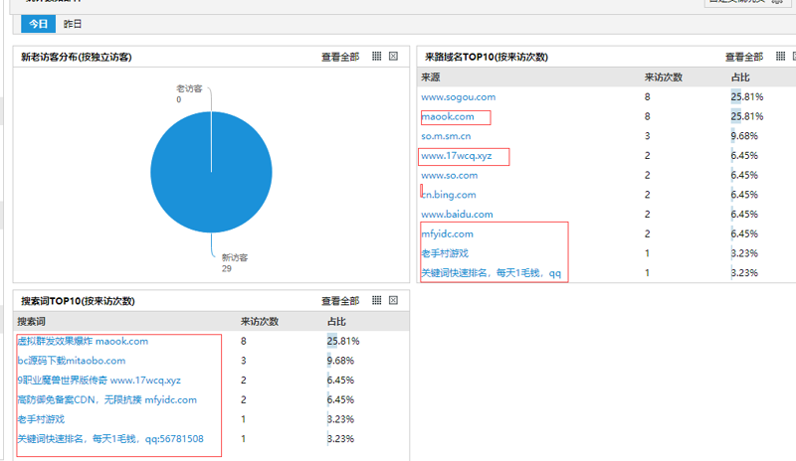Screen dimensions: 796x461
Task: Click 搜索词 column header
Action: tap(32, 322)
